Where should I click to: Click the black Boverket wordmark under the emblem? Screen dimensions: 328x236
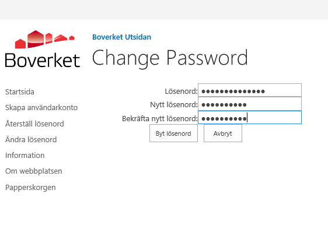pos(43,60)
